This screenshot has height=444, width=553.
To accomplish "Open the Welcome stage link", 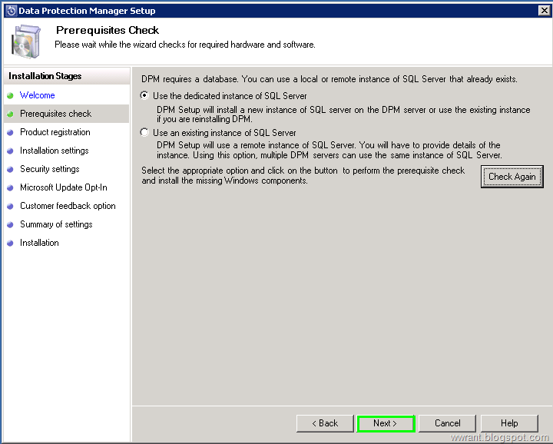I will click(38, 95).
